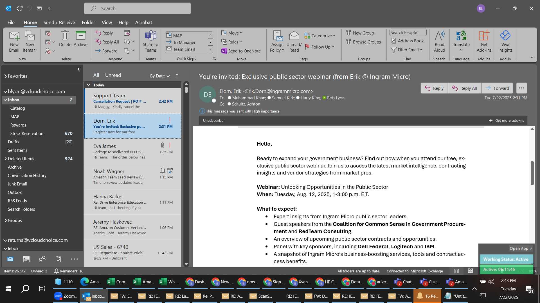Switch to People view
Viewport: 540px width, 303px height.
click(42, 259)
